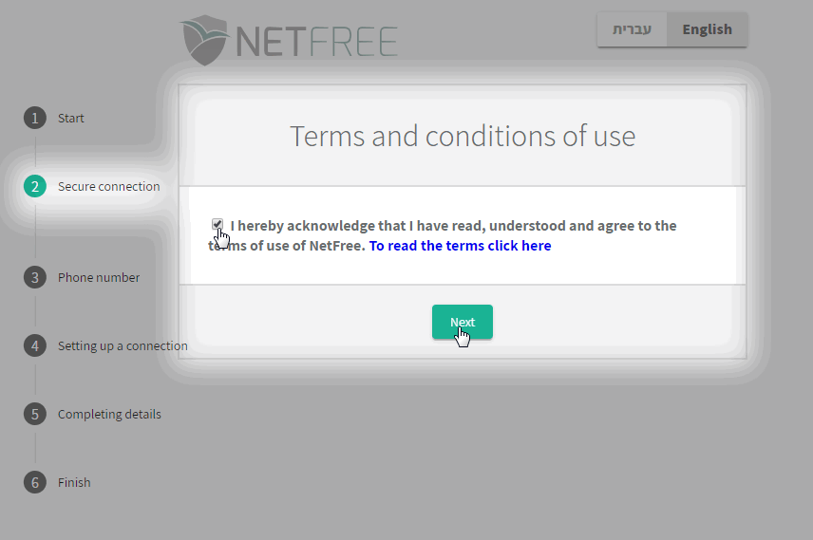Select the Finish step label
Image resolution: width=813 pixels, height=540 pixels.
tap(74, 482)
